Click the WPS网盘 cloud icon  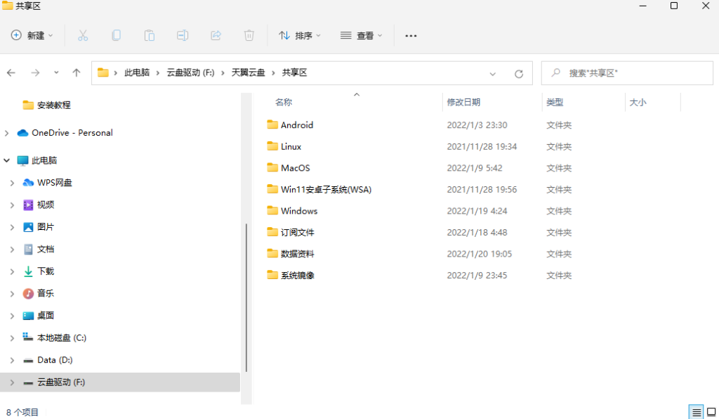tap(28, 183)
